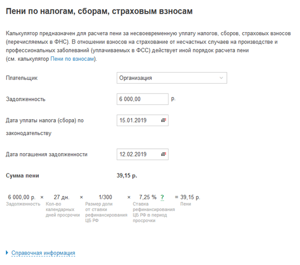The width and height of the screenshot is (300, 265).
Task: Open the Пени по взносам calculator link
Action: pos(72,59)
